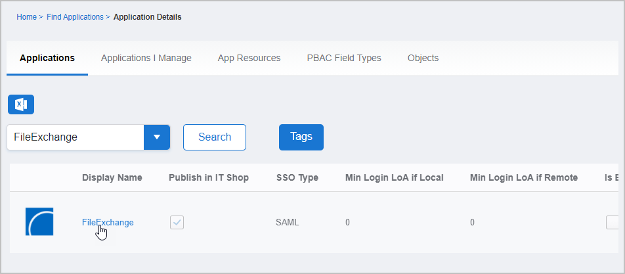Viewport: 625px width, 274px height.
Task: Click inside the FileExchange search text field
Action: (75, 137)
